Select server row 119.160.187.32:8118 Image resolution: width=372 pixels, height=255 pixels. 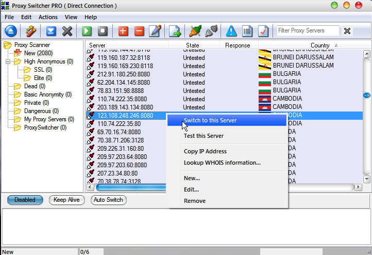point(224,58)
